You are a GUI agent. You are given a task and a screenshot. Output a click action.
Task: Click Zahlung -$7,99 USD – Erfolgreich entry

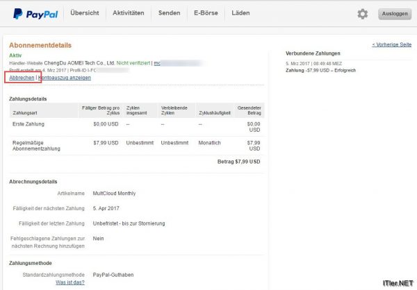[320, 70]
